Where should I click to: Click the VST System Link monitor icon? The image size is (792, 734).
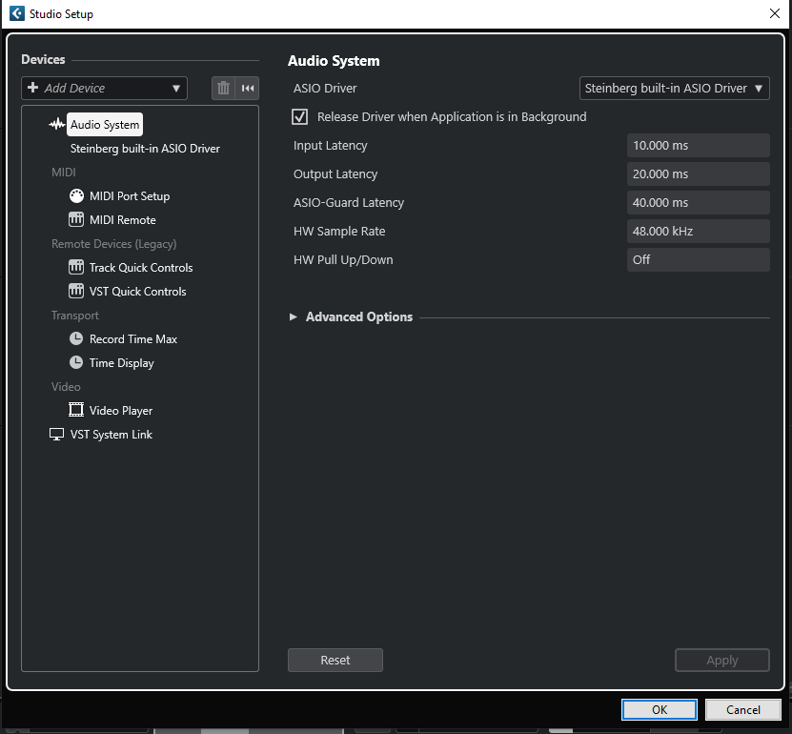click(x=56, y=435)
